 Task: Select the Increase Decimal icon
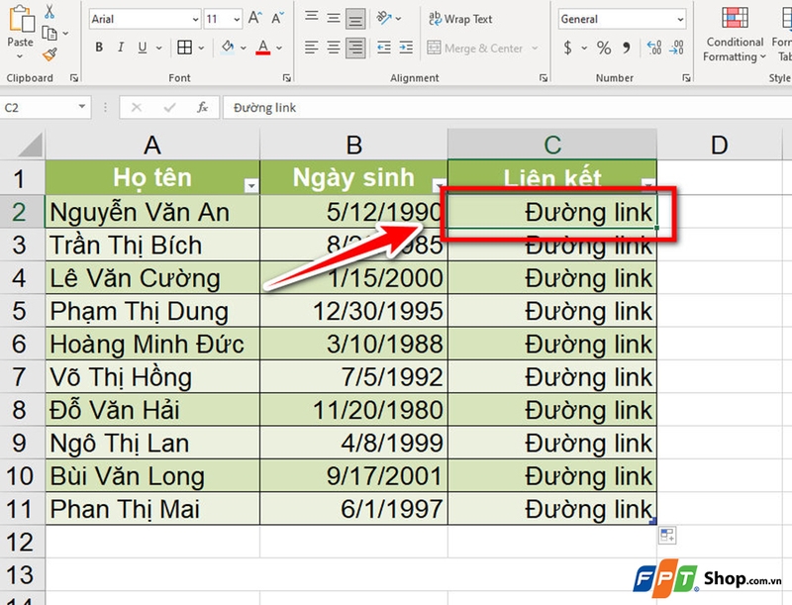tap(654, 47)
